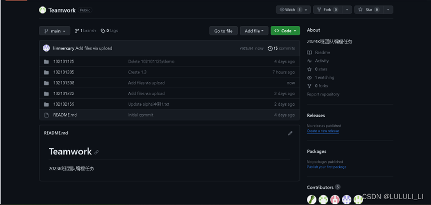This screenshot has width=431, height=205.
Task: Click the Go to file button
Action: [x=223, y=31]
